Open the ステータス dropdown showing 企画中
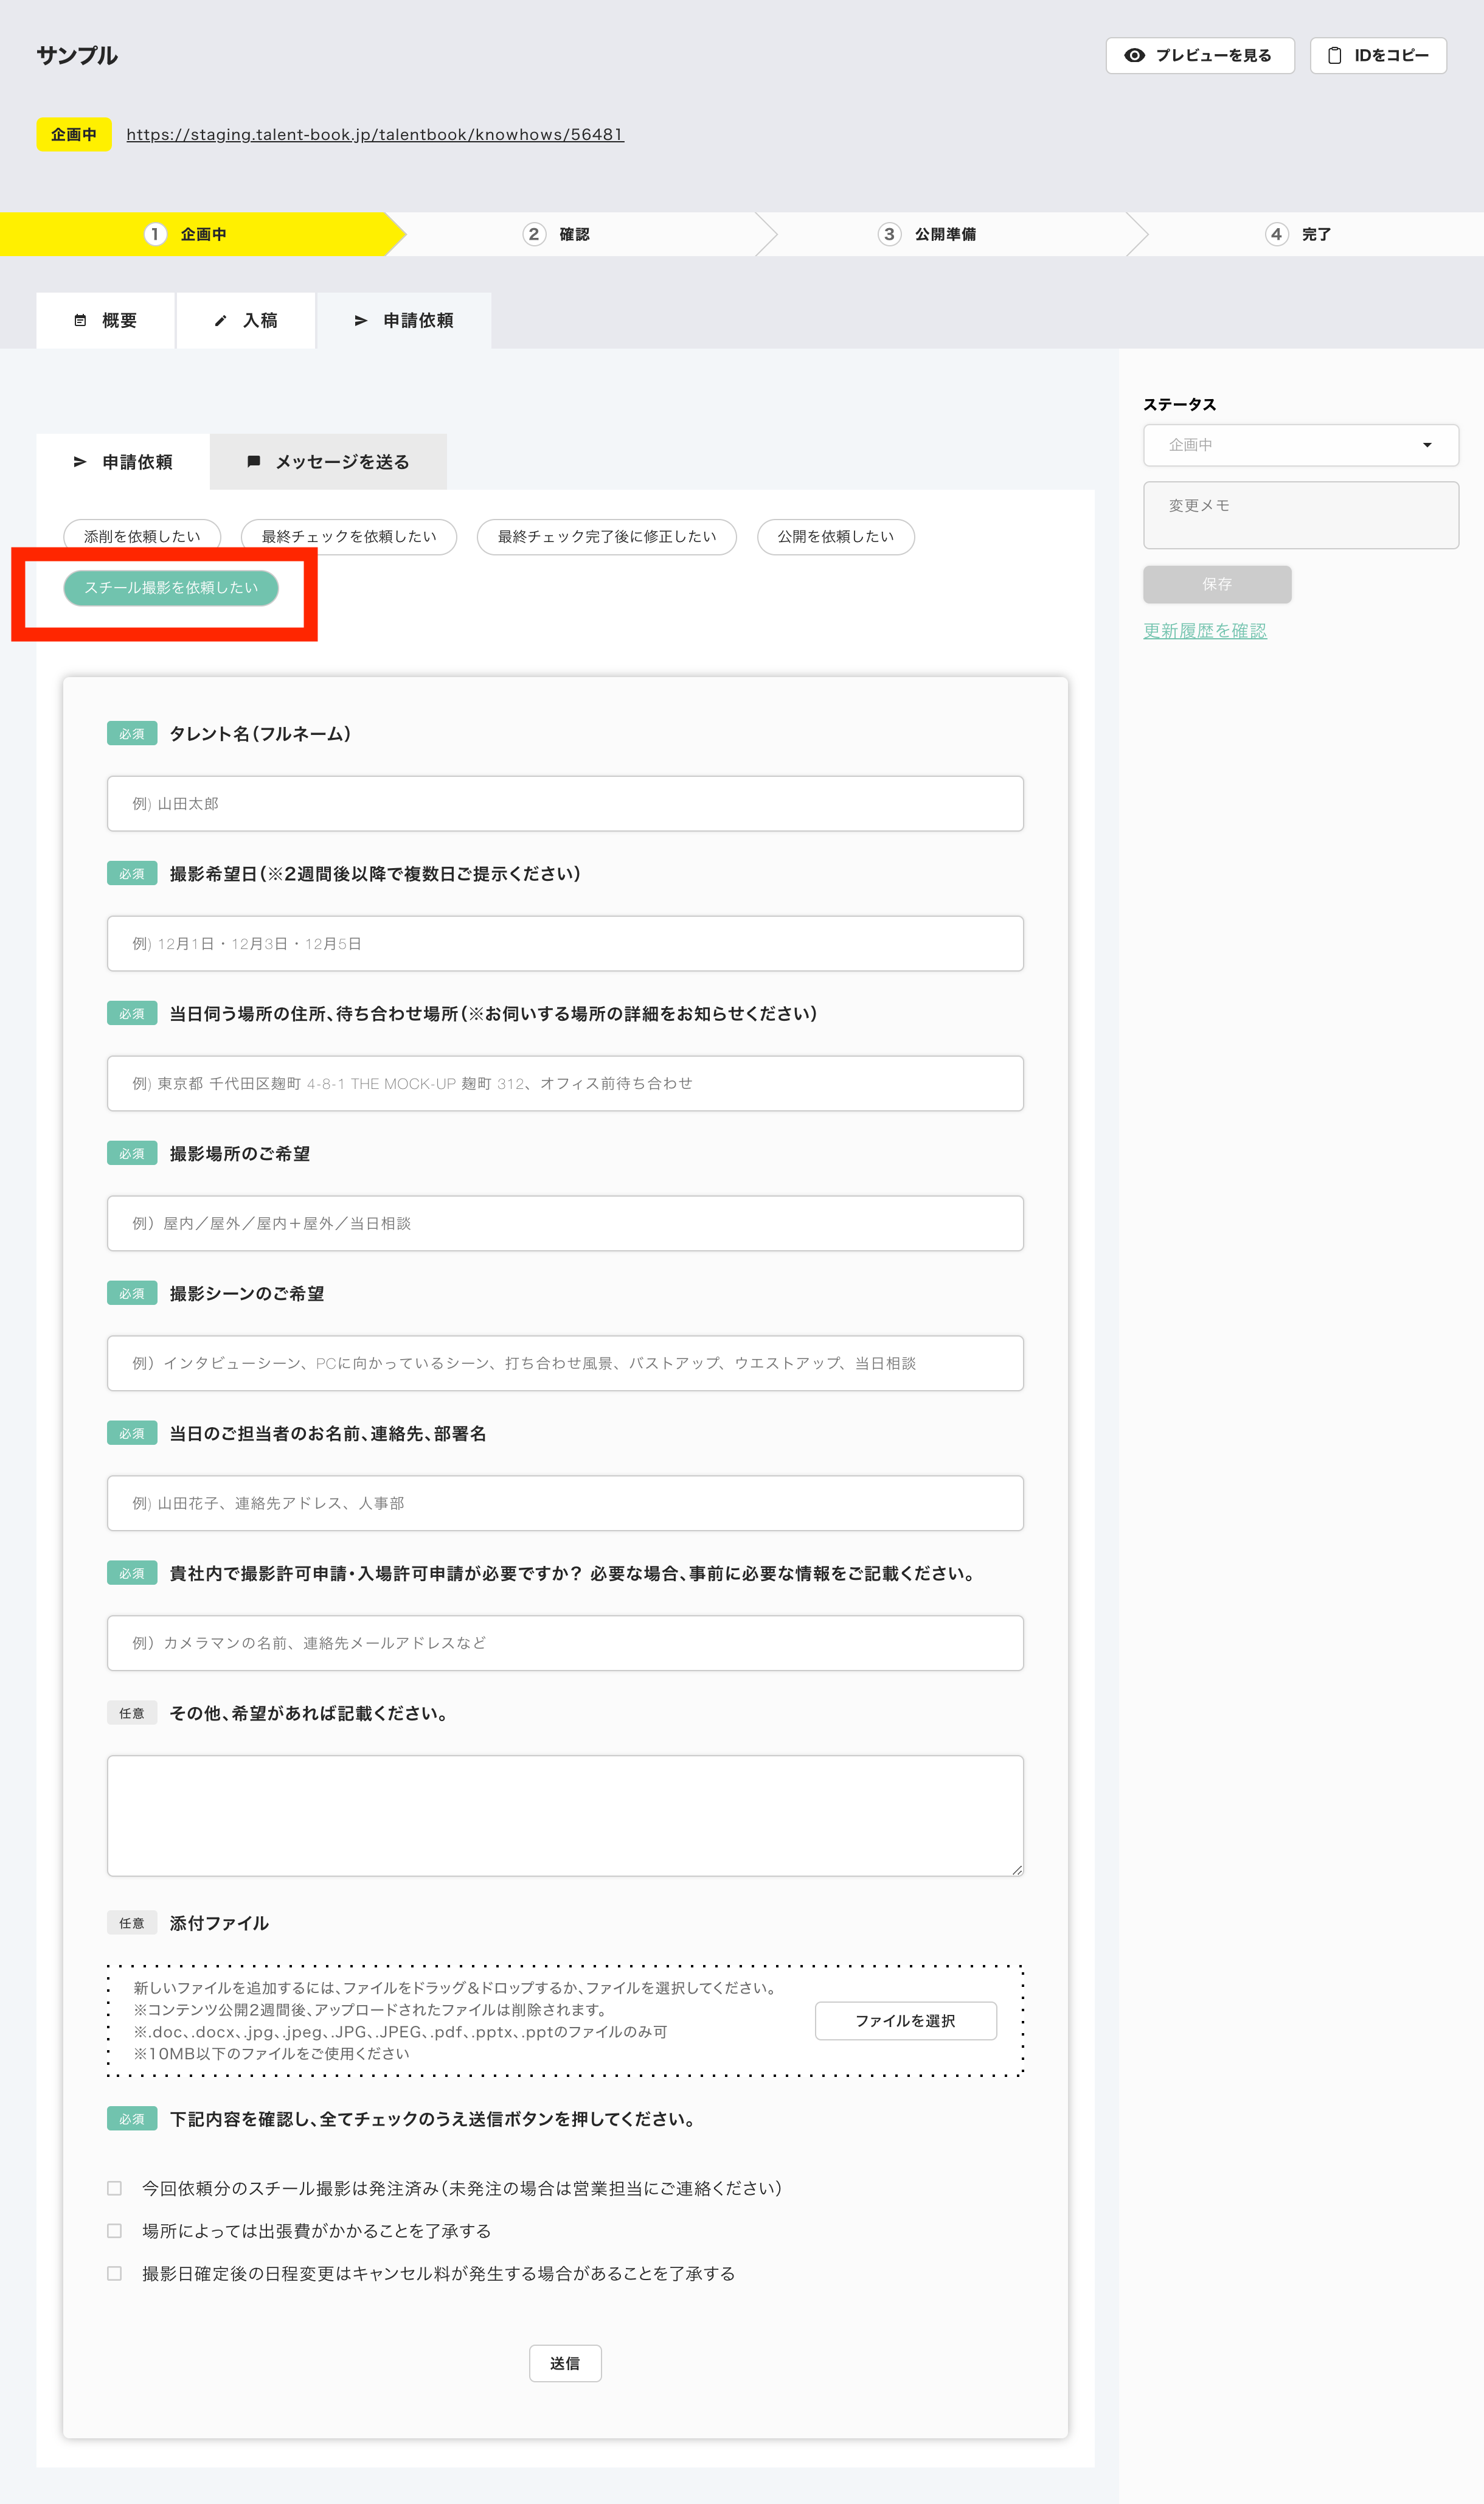Image resolution: width=1484 pixels, height=2504 pixels. tap(1290, 445)
